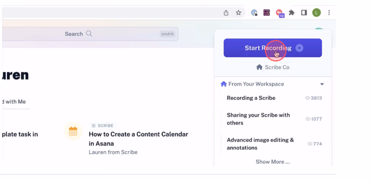Click the Lauren from Scribe author text
The image size is (371, 181).
pyautogui.click(x=113, y=152)
